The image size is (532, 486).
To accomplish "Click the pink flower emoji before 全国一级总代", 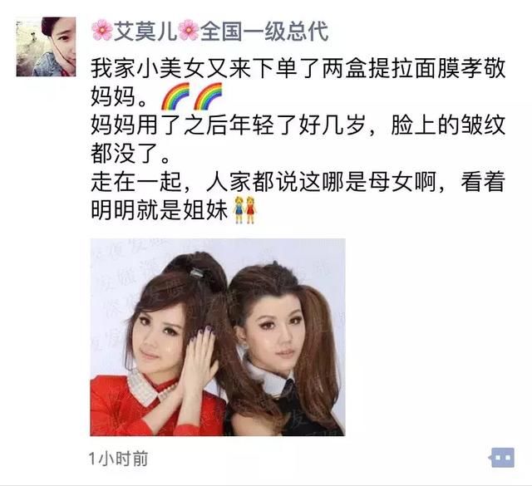I will (189, 31).
